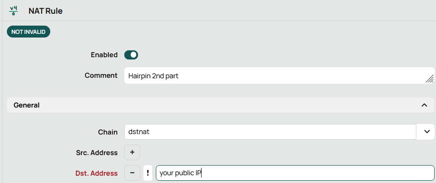This screenshot has height=183, width=436.
Task: Click the Src. Address label
Action: [x=97, y=152]
